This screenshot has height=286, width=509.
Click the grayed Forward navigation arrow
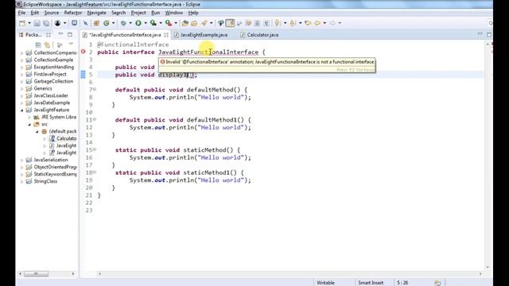click(x=332, y=23)
